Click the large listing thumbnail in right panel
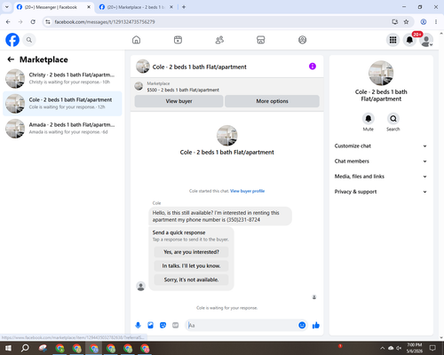This screenshot has height=355, width=444. pyautogui.click(x=381, y=73)
